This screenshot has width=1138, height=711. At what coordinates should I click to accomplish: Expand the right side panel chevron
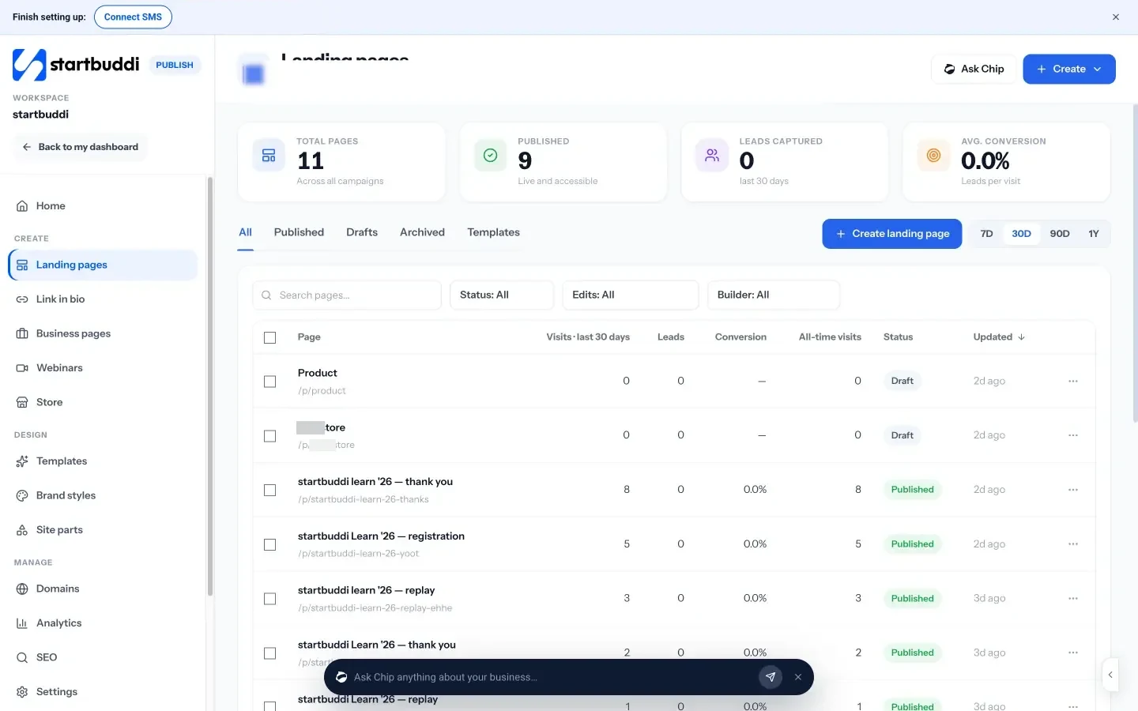1110,675
